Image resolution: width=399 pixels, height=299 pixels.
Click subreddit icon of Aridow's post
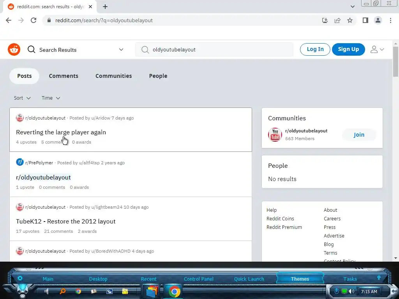20,118
